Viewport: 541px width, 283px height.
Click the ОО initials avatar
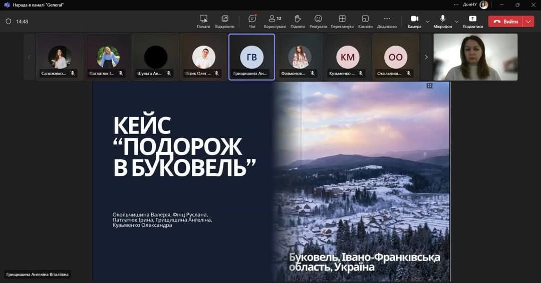coord(395,57)
